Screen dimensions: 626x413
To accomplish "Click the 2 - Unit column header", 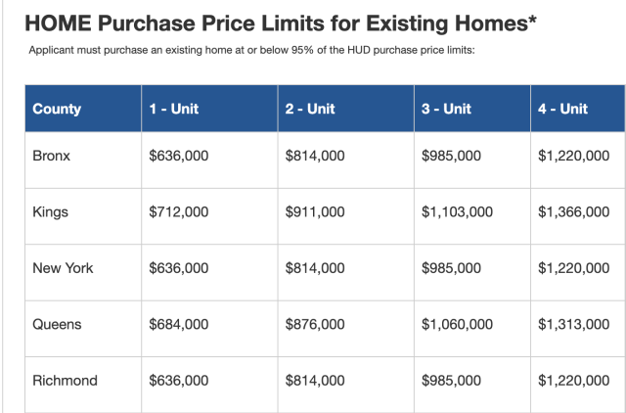I will [x=310, y=109].
